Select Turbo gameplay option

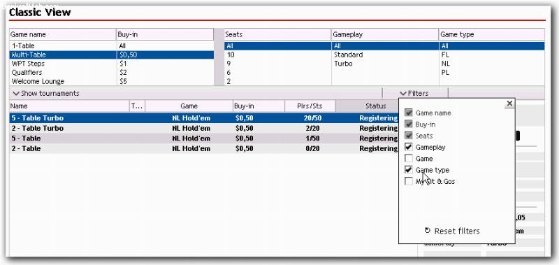tap(386, 64)
